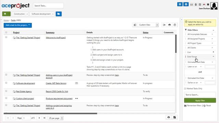Click folder icon beside Software development row
Viewport: 219px width, 123px height.
14,83
